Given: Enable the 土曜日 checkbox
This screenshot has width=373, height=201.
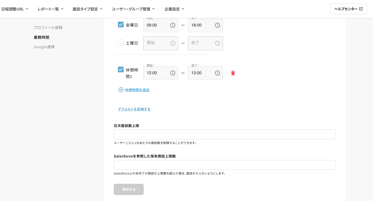Looking at the screenshot, I should point(121,42).
